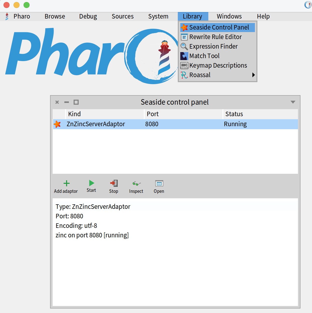Click the Inspect label under the glasses
The width and height of the screenshot is (312, 313).
click(x=136, y=191)
